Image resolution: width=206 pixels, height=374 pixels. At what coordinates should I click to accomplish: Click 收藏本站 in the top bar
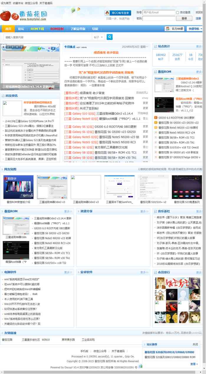click(x=18, y=3)
